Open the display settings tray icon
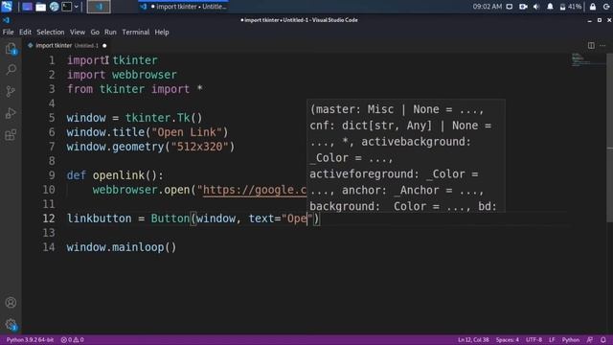613x345 pixels. [510, 7]
